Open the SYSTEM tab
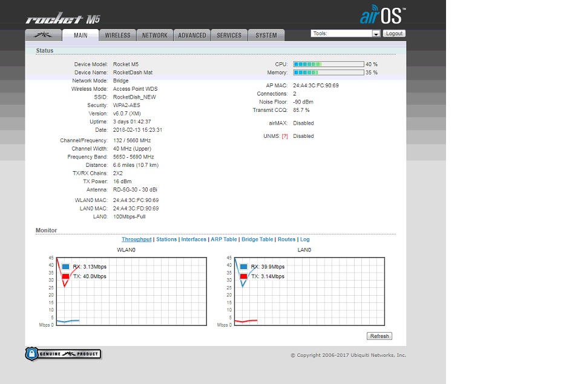Image resolution: width=581 pixels, height=384 pixels. pyautogui.click(x=266, y=35)
